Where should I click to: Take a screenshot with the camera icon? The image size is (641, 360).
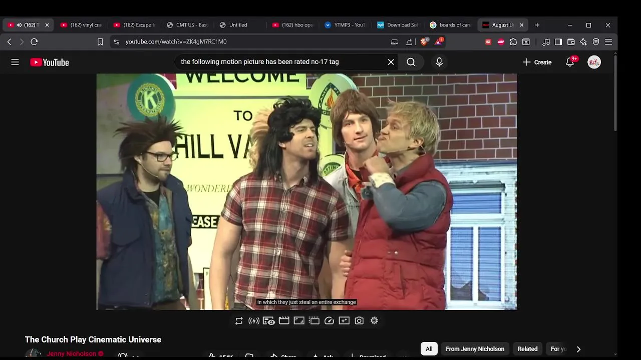pos(359,321)
